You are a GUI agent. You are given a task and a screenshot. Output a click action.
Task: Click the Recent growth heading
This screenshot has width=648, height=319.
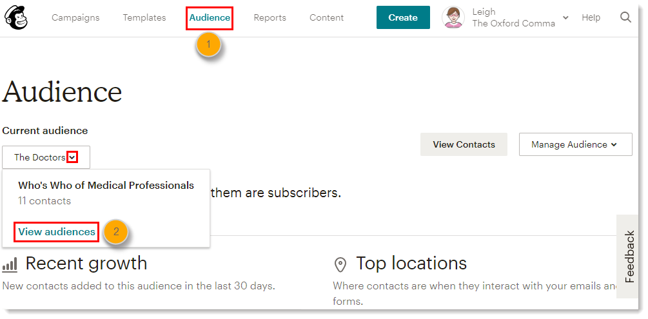[86, 263]
